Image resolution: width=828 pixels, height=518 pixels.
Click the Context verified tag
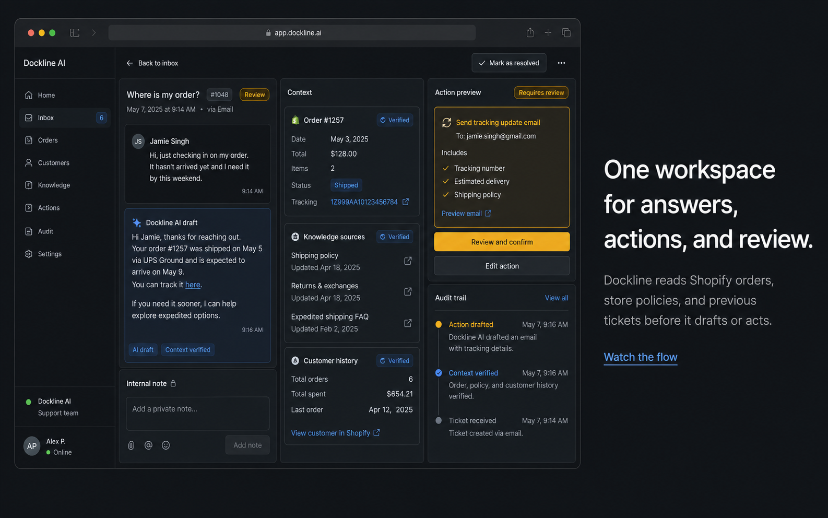coord(188,350)
